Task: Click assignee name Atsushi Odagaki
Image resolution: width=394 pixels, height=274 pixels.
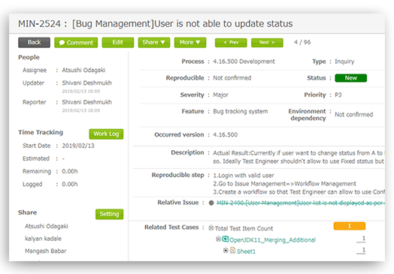Action: pyautogui.click(x=83, y=71)
